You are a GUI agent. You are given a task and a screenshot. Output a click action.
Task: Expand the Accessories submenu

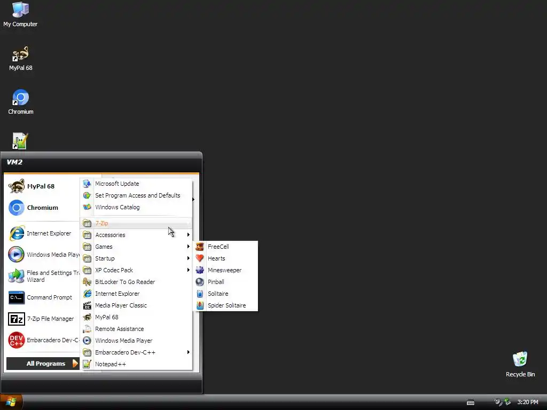[136, 235]
